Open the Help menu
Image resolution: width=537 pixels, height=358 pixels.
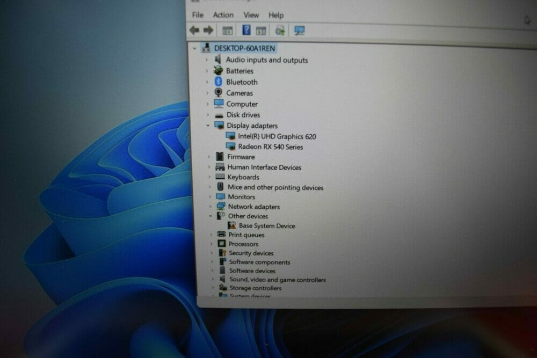tap(275, 16)
